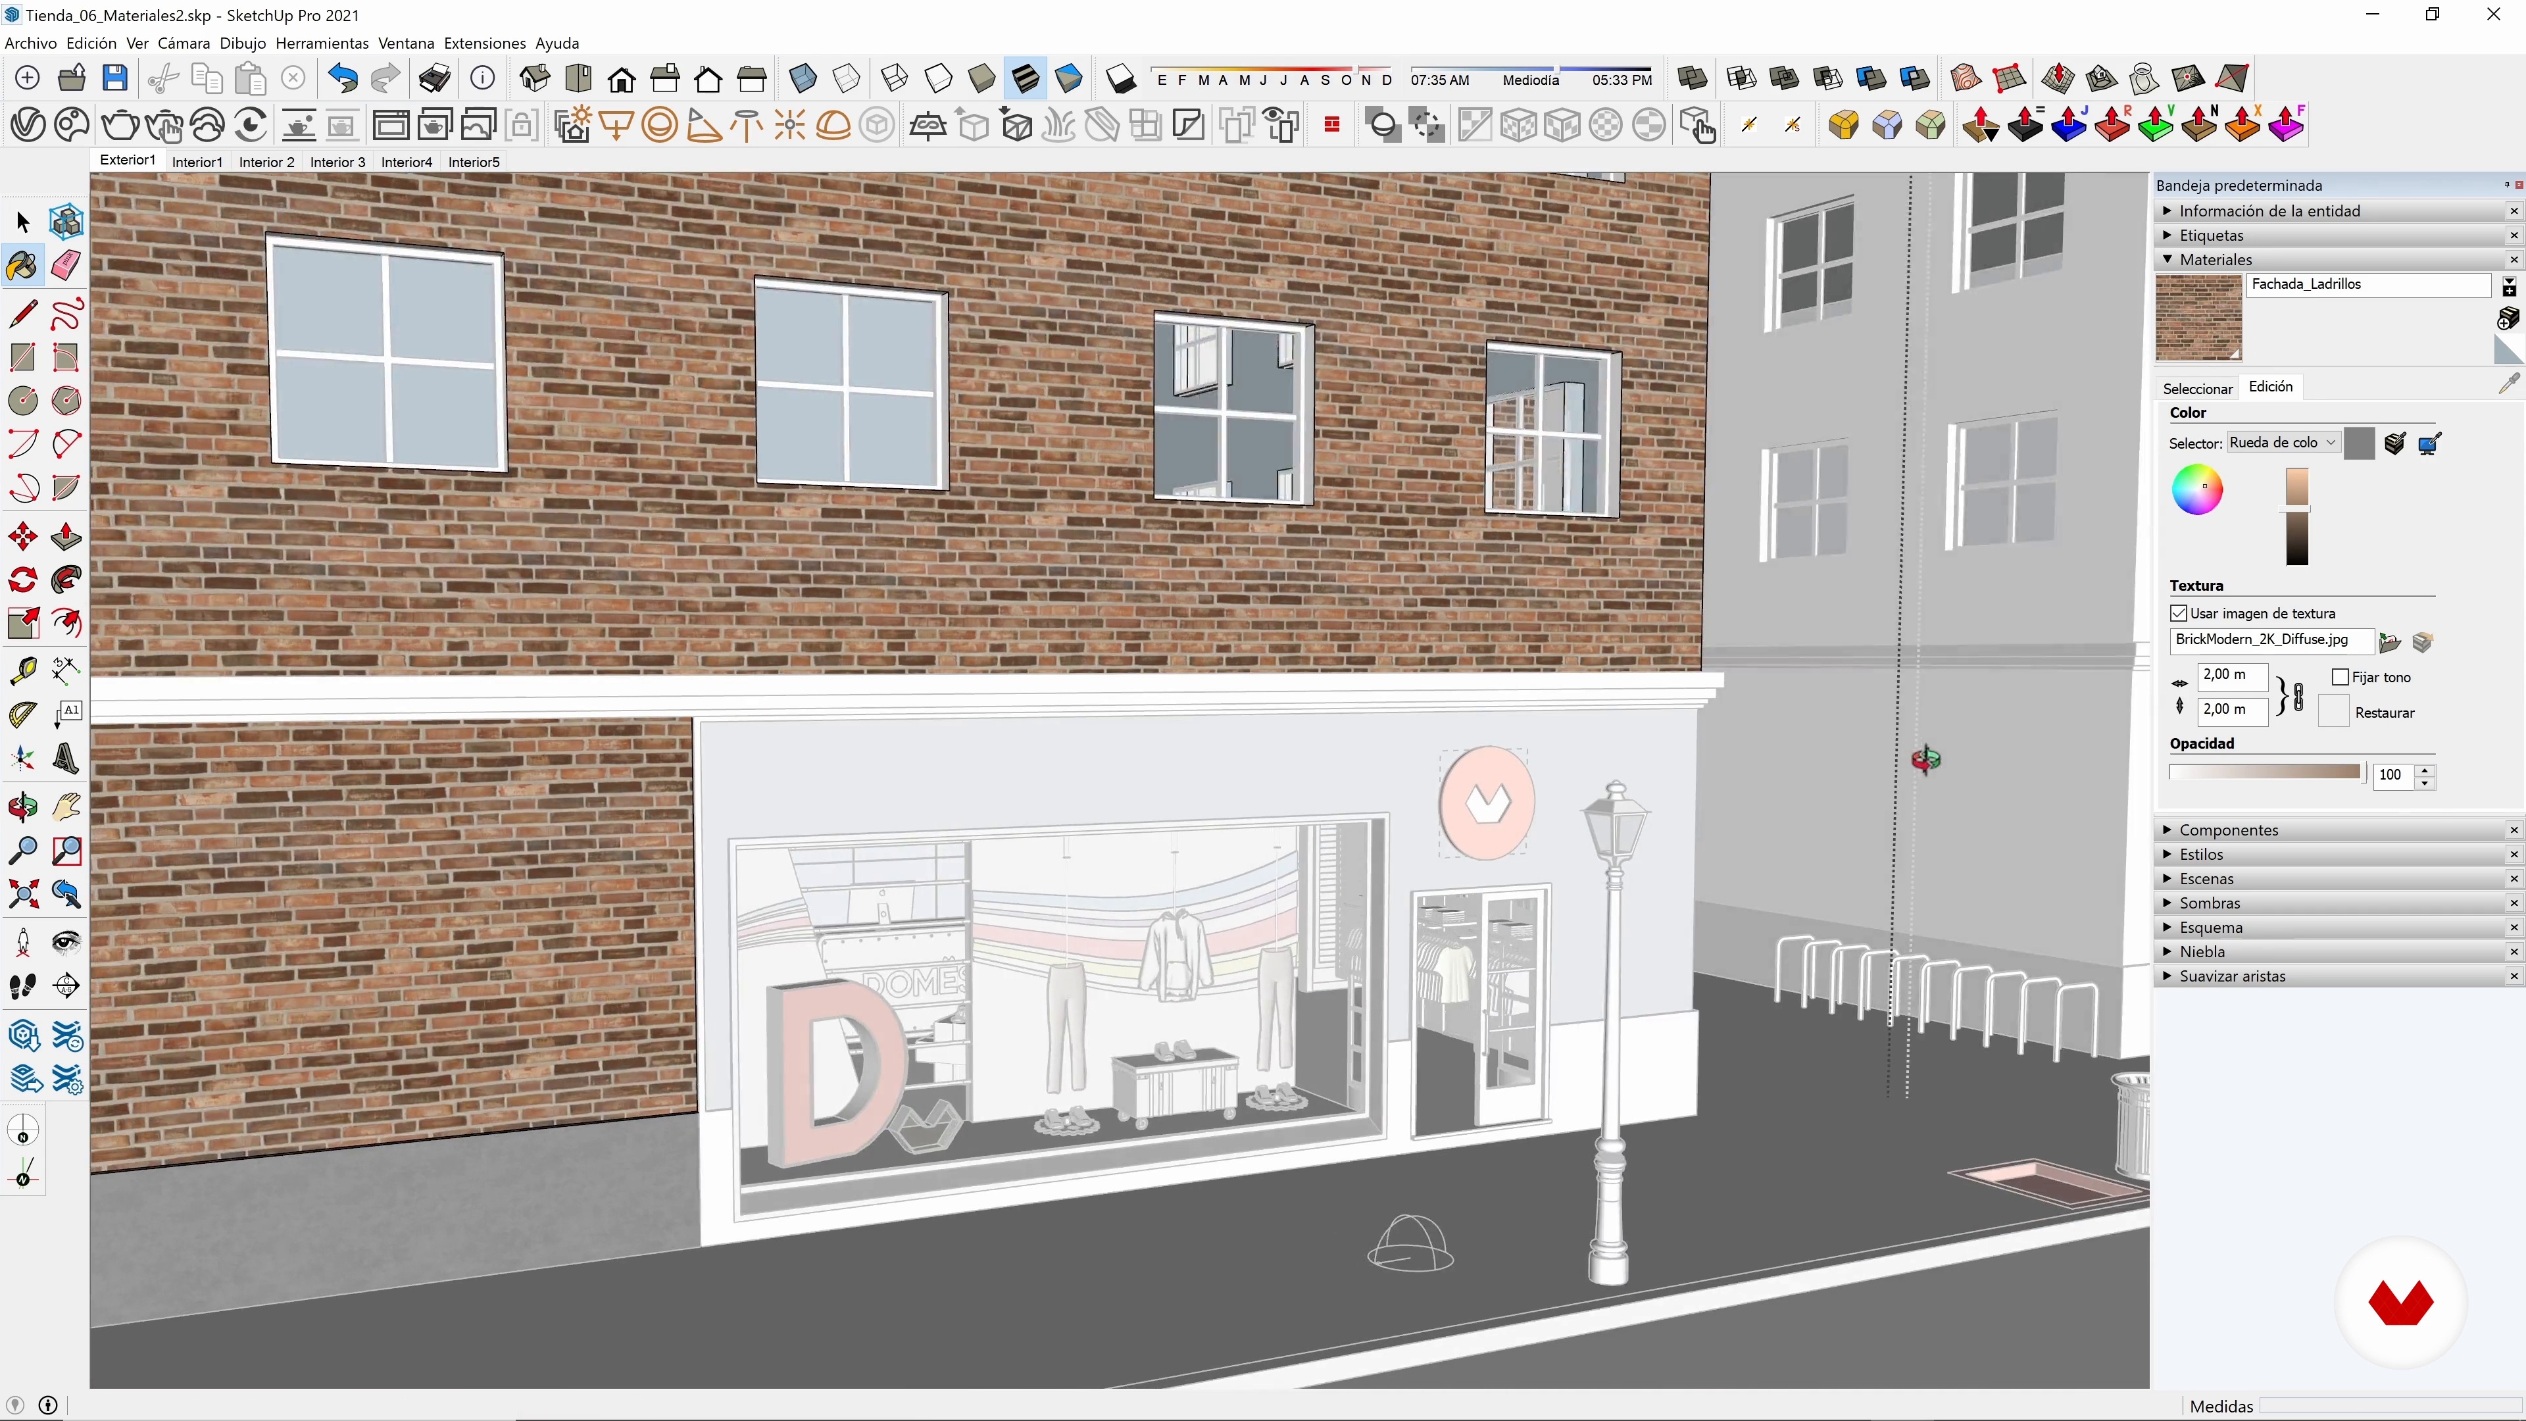Select the Move tool
The height and width of the screenshot is (1421, 2526).
22,536
